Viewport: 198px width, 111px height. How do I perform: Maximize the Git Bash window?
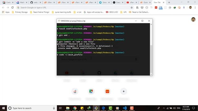(142, 21)
